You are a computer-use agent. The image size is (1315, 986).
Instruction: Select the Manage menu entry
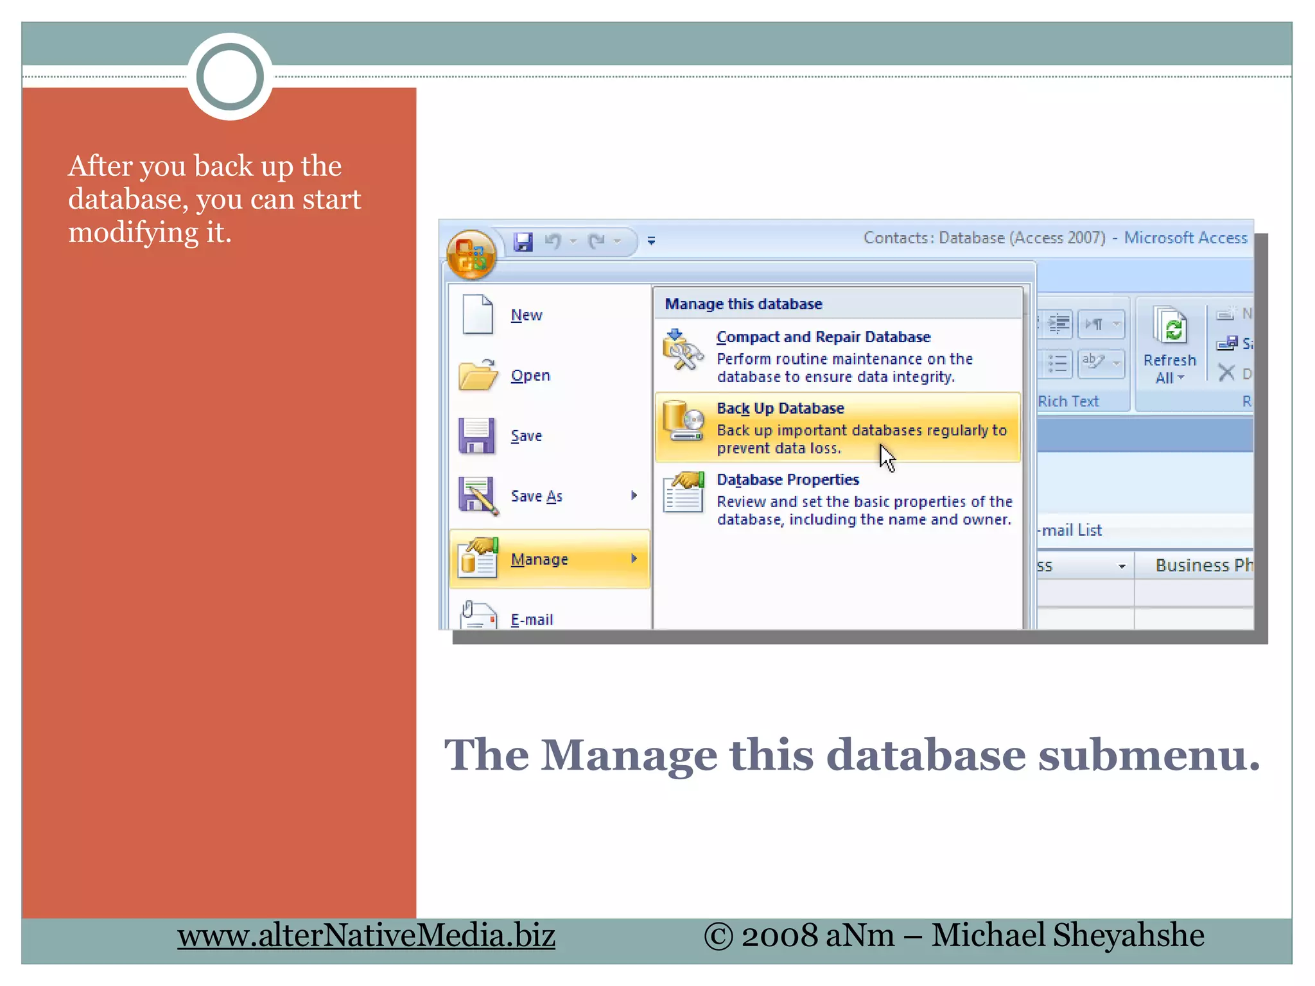click(549, 558)
